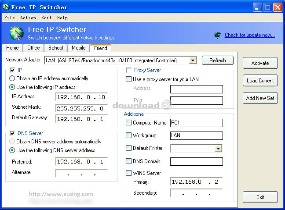Click the IP Address input field

click(82, 97)
